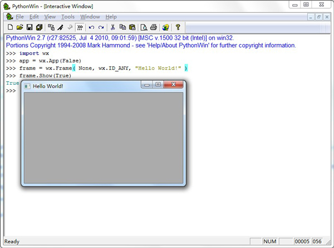
Task: Open the class browser toolbar icon
Action: point(51,27)
